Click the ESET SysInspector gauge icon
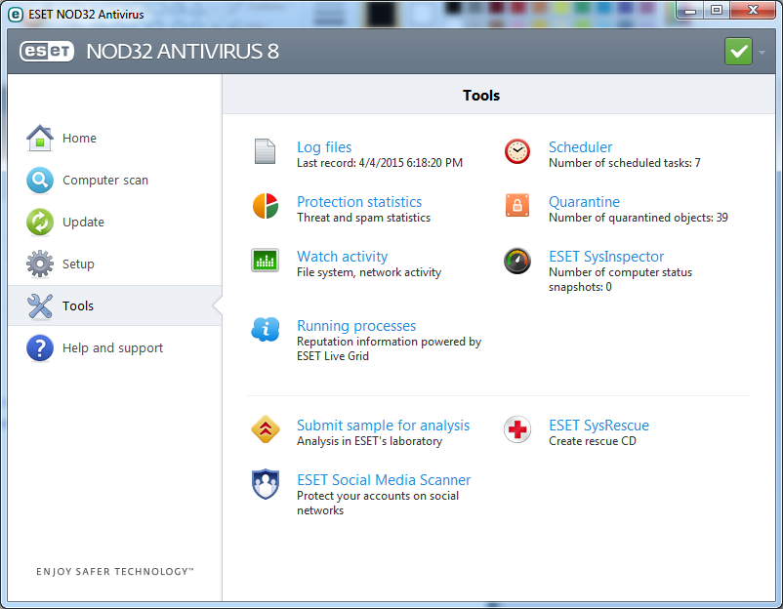The width and height of the screenshot is (783, 609). [516, 261]
